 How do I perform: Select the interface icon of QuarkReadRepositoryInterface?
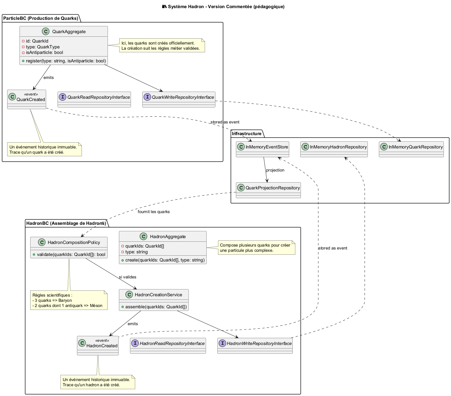[63, 97]
